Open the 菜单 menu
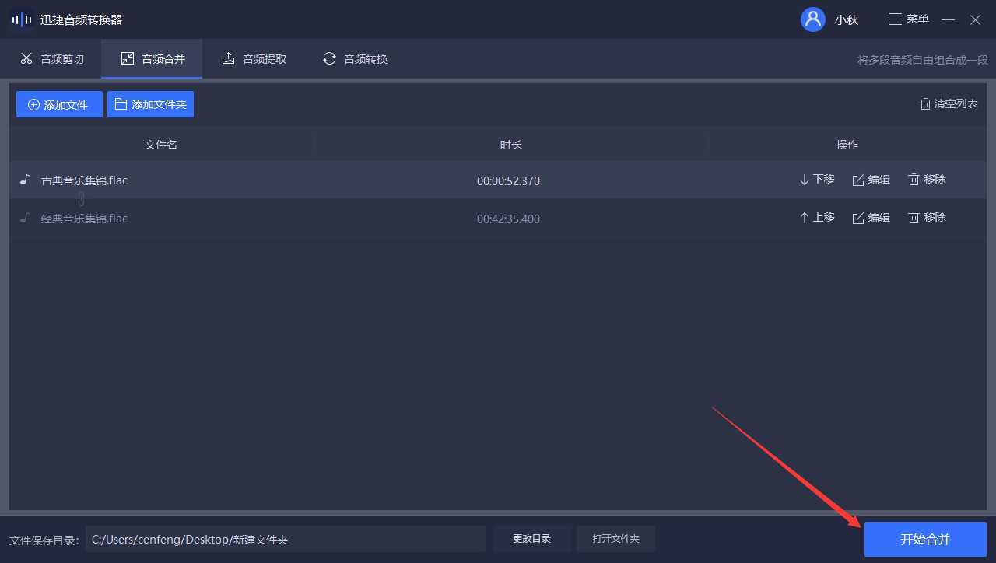This screenshot has height=563, width=996. 909,19
